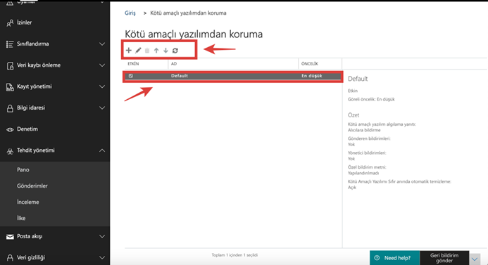488x265 pixels.
Task: Toggle the Etkin checkbox for Default policy
Action: click(131, 76)
